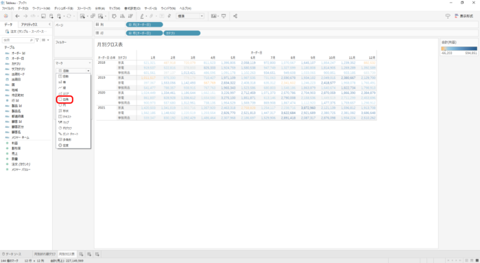This screenshot has height=263, width=480.
Task: Select 密度 (Density) in the mark type list
Action: (73, 146)
